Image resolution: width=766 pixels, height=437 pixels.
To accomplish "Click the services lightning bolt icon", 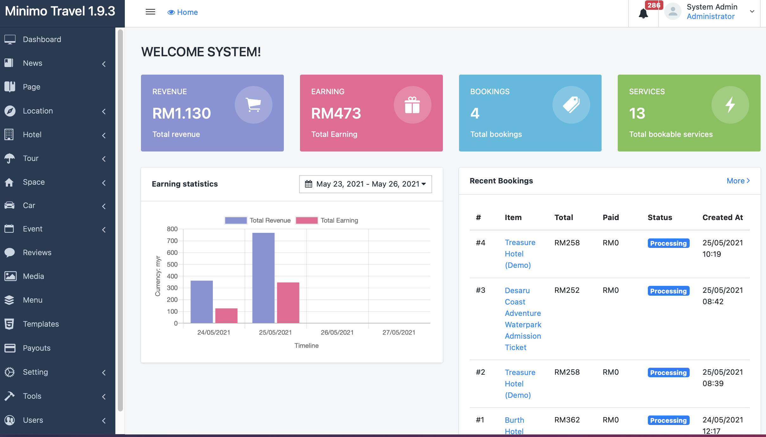I will click(730, 105).
